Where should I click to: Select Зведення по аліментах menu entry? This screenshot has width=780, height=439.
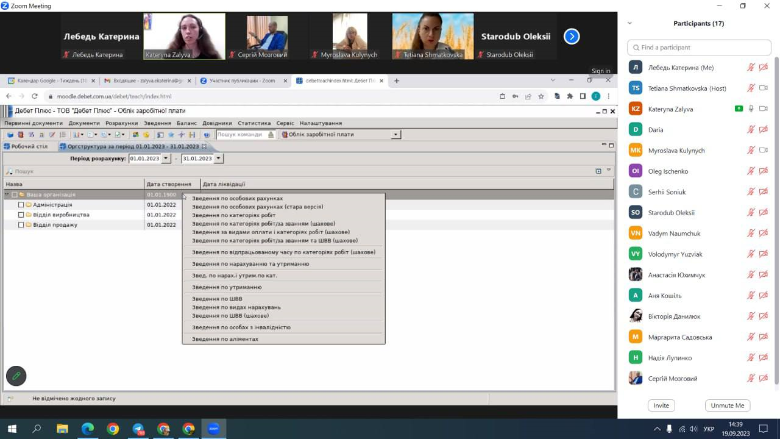[x=225, y=339]
